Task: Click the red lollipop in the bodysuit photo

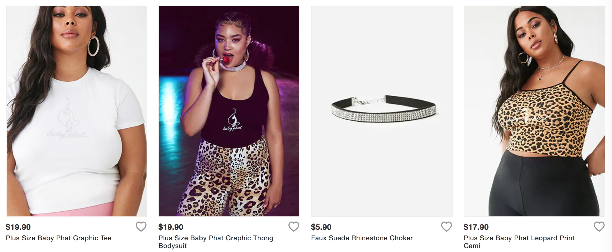Action: (x=225, y=59)
